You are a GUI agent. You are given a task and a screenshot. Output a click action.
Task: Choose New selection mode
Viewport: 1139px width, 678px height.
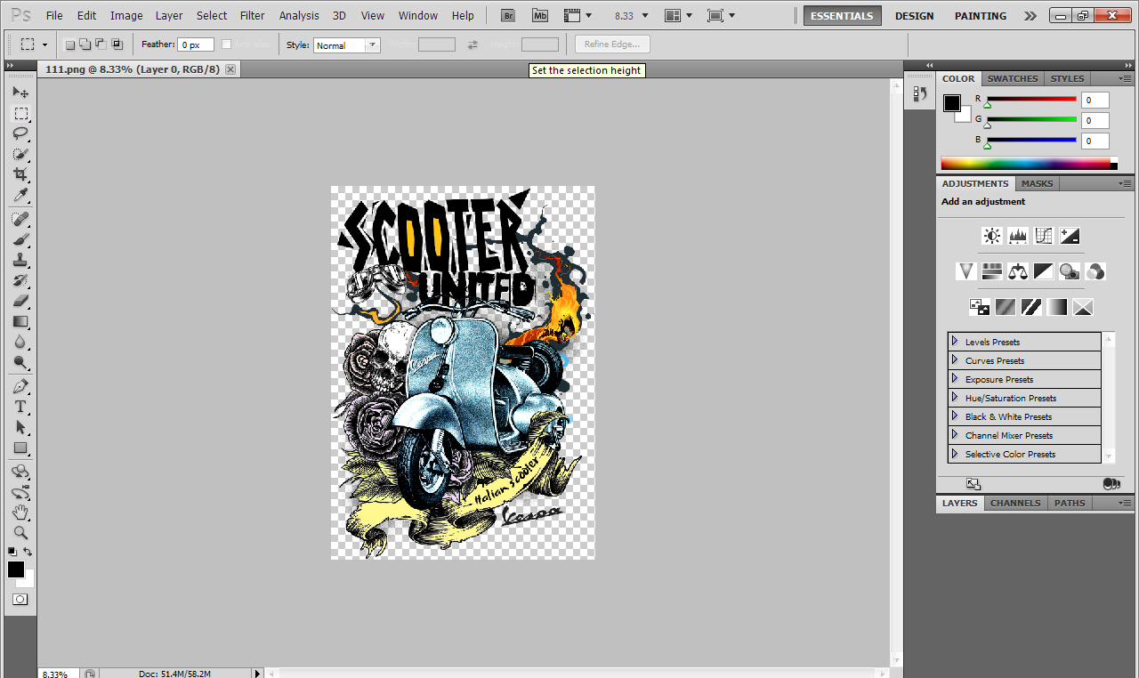click(x=70, y=44)
